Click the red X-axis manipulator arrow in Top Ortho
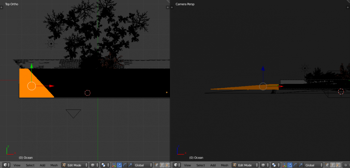Screen dimensions: 350x168 point(52,86)
